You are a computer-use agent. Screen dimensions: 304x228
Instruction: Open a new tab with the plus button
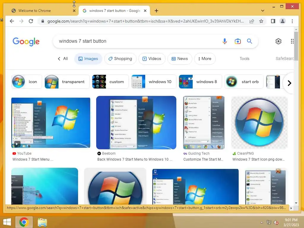pos(156,11)
